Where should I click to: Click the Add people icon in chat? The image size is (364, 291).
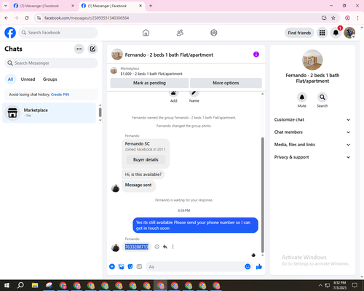(x=174, y=93)
